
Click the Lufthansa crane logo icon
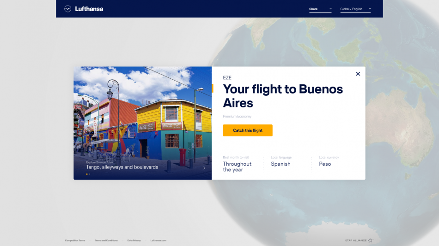tap(67, 9)
